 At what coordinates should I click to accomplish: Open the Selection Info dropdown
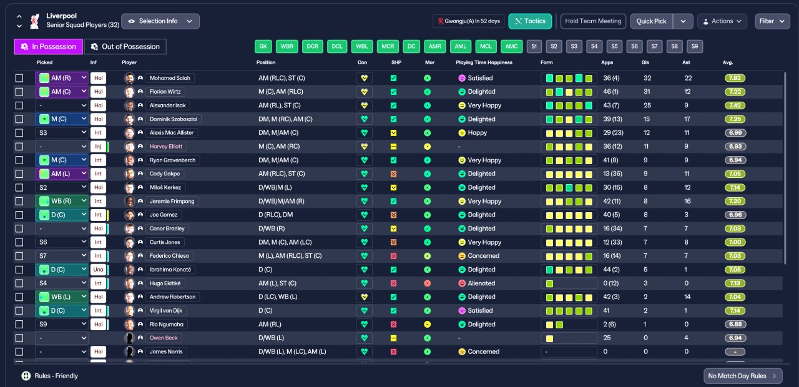point(160,21)
